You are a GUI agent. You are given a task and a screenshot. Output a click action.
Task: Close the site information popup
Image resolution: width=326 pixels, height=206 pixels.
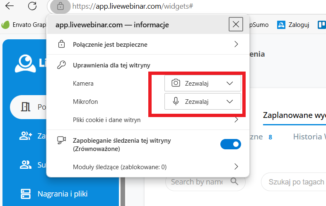pyautogui.click(x=236, y=25)
